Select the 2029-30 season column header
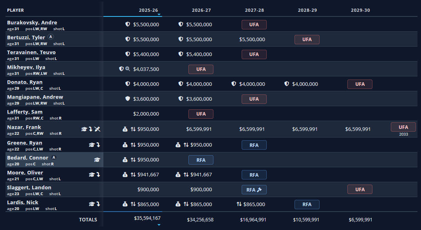The width and height of the screenshot is (421, 230). point(360,10)
